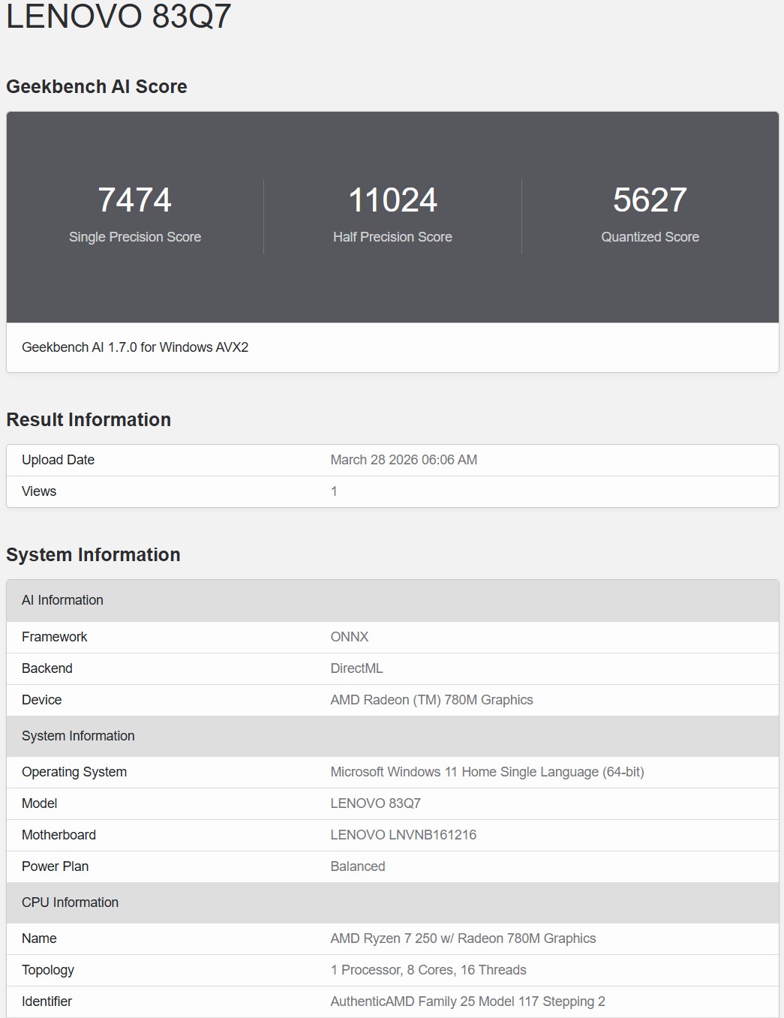Open the LENOVO 83Q7 page title link
Viewport: 784px width, 1018px height.
pyautogui.click(x=120, y=17)
